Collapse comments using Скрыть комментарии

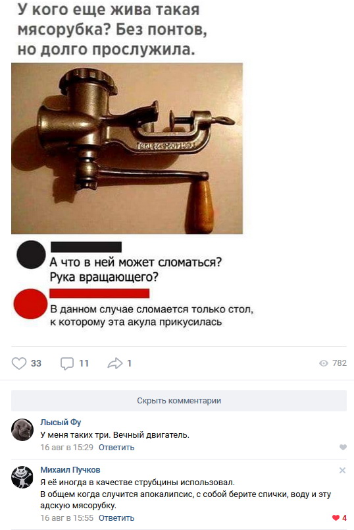click(x=179, y=401)
